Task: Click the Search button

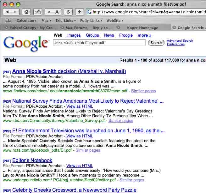Action: pyautogui.click(x=156, y=43)
